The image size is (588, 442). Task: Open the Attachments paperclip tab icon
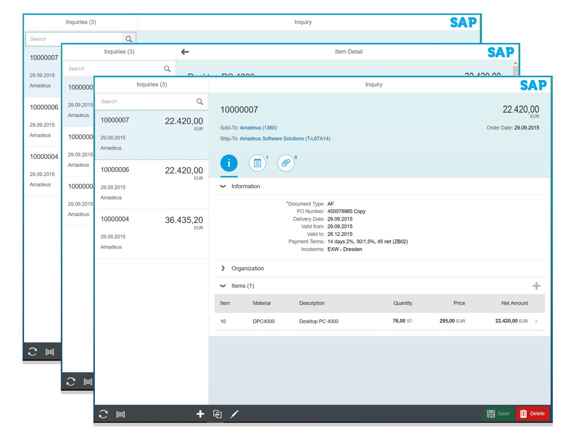(286, 163)
